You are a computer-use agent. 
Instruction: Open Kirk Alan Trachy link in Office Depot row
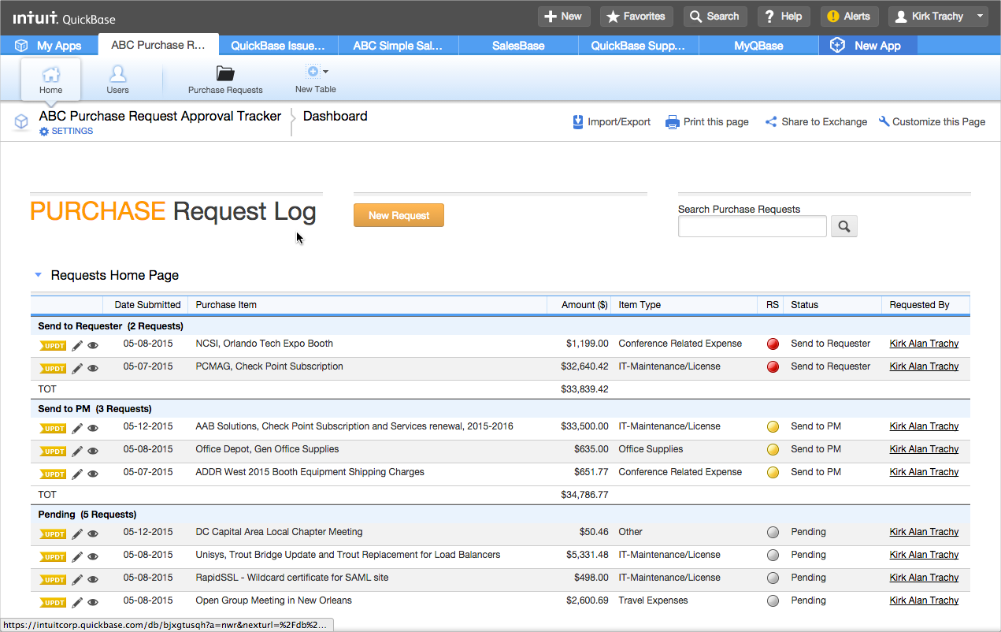click(x=924, y=449)
